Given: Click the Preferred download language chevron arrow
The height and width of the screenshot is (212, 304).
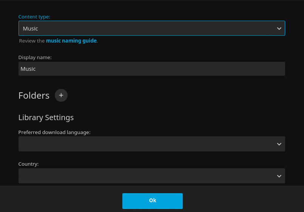Looking at the screenshot, I should point(279,144).
